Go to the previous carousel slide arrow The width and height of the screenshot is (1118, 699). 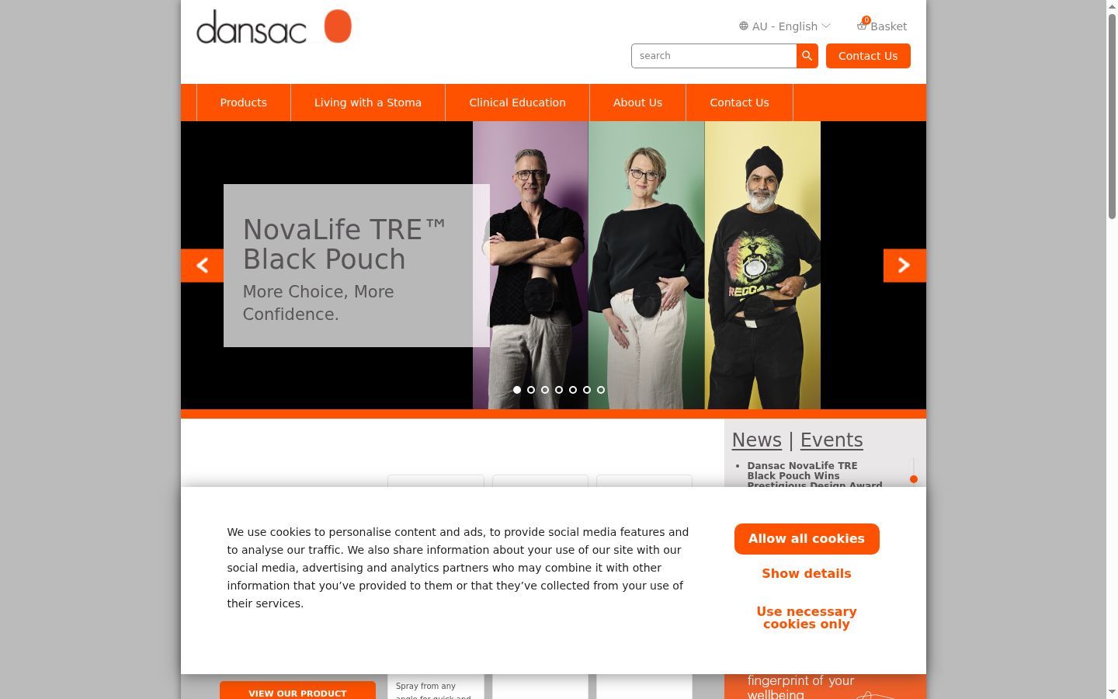coord(202,266)
